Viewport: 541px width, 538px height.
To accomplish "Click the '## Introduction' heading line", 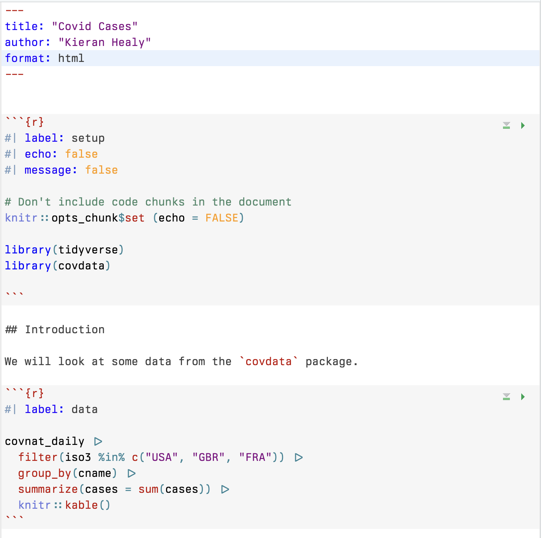I will click(x=55, y=330).
